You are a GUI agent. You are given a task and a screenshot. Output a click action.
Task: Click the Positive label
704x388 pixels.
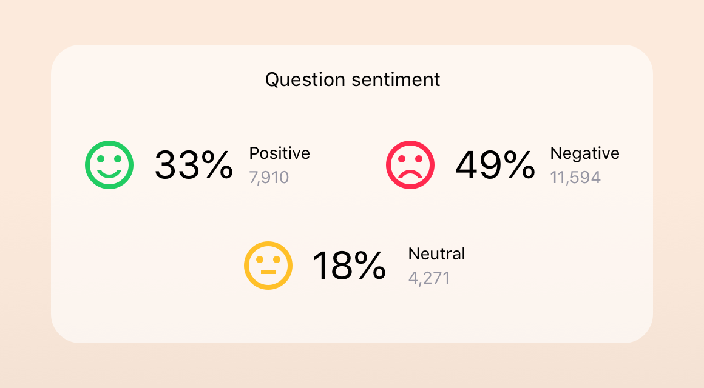tap(279, 153)
